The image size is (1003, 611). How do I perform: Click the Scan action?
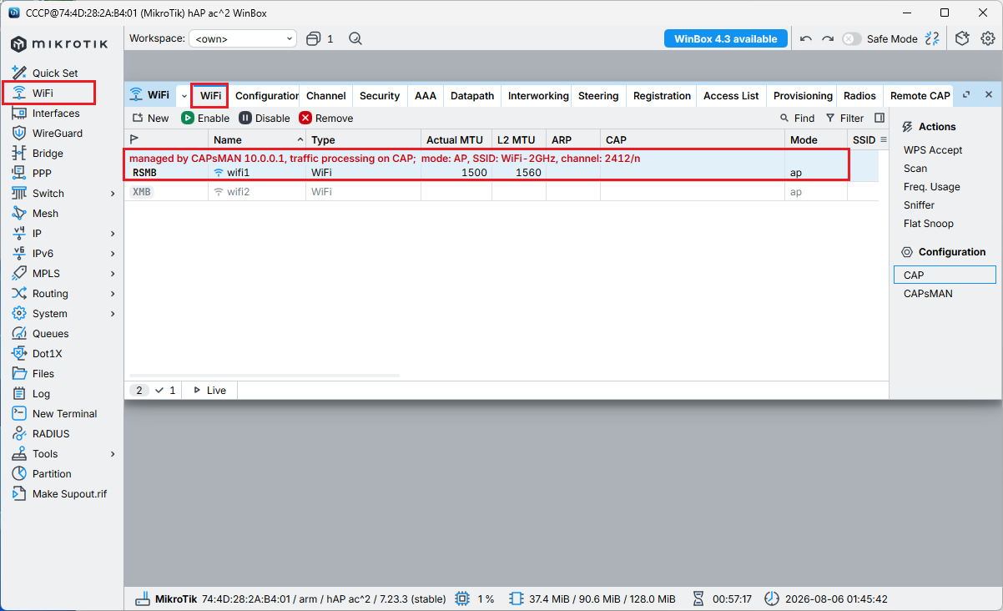[x=915, y=169]
